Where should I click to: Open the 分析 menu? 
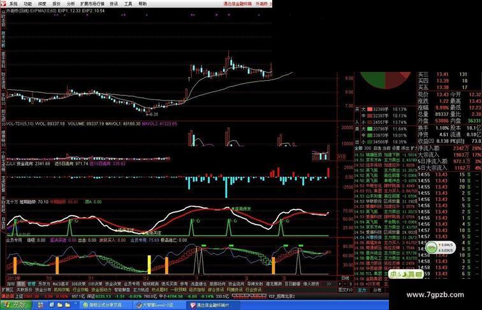click(71, 4)
